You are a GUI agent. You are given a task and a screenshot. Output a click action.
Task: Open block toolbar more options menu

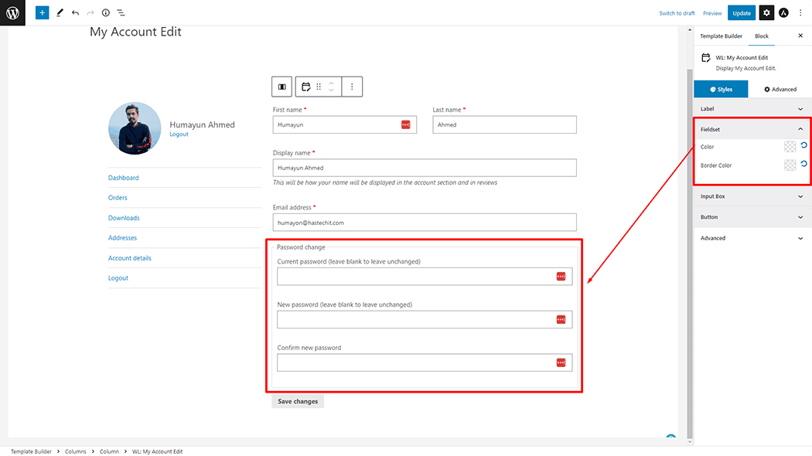pos(352,87)
